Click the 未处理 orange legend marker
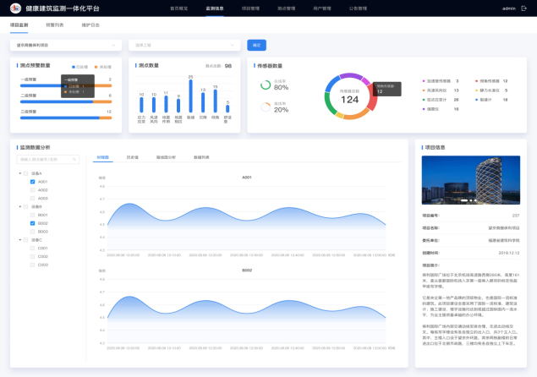This screenshot has width=537, height=377. [x=96, y=66]
